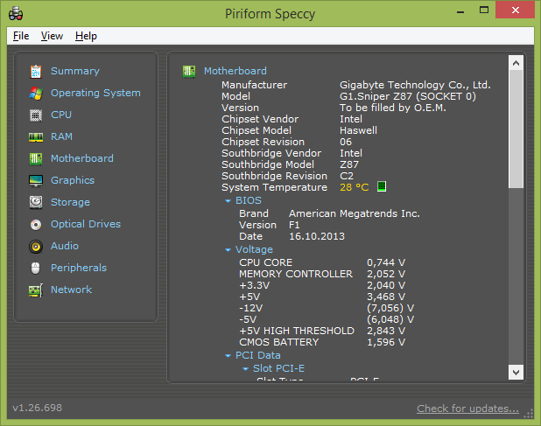541x426 pixels.
Task: Open the File menu
Action: tap(21, 36)
